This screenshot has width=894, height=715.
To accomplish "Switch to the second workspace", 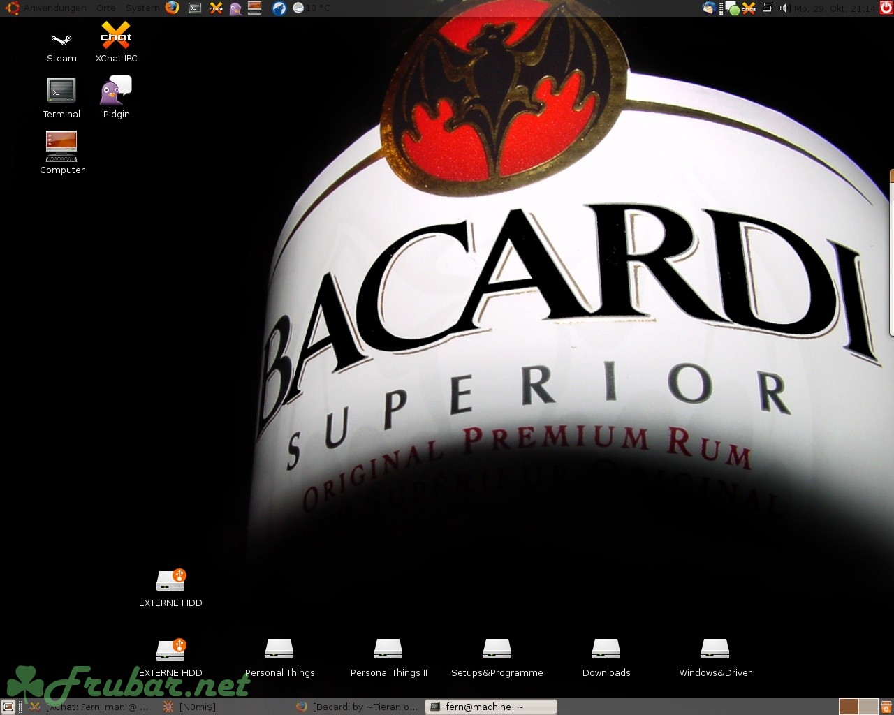I will point(868,707).
